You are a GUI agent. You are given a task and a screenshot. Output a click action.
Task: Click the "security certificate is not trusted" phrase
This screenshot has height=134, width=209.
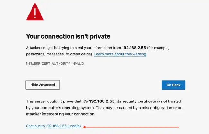(151, 101)
